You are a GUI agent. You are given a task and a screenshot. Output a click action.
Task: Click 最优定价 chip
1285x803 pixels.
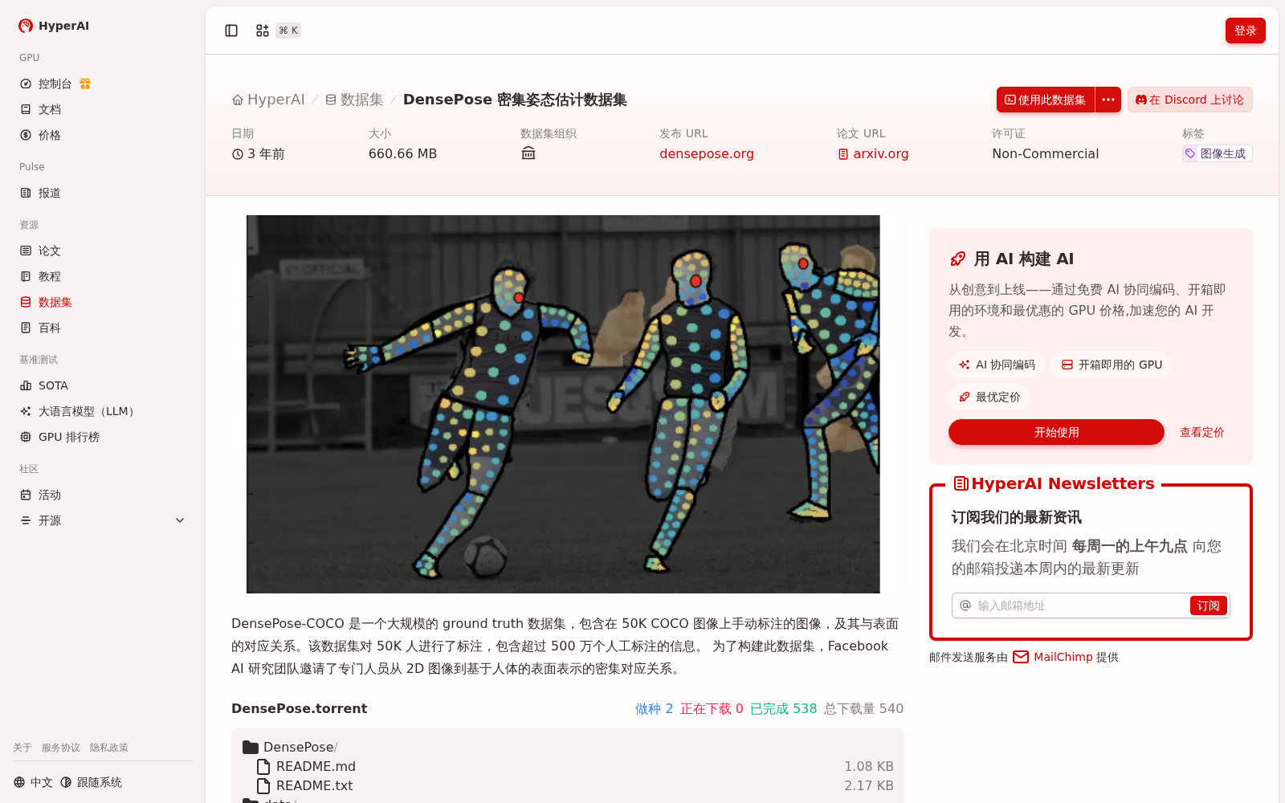tap(989, 397)
